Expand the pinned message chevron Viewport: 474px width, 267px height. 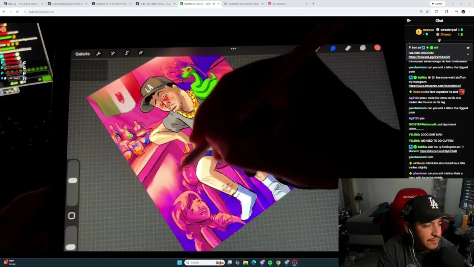click(x=468, y=54)
